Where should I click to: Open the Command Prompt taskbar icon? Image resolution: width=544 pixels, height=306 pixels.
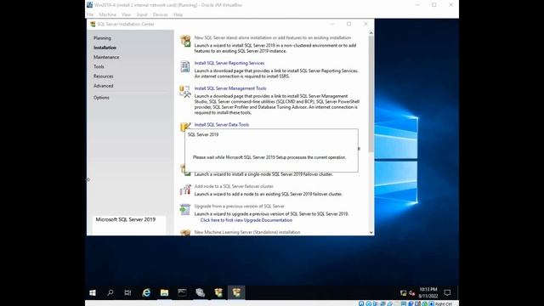pos(182,292)
